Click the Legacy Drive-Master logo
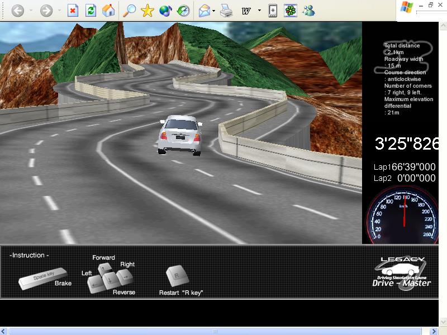Screen dimensions: 447x335 click(402, 272)
